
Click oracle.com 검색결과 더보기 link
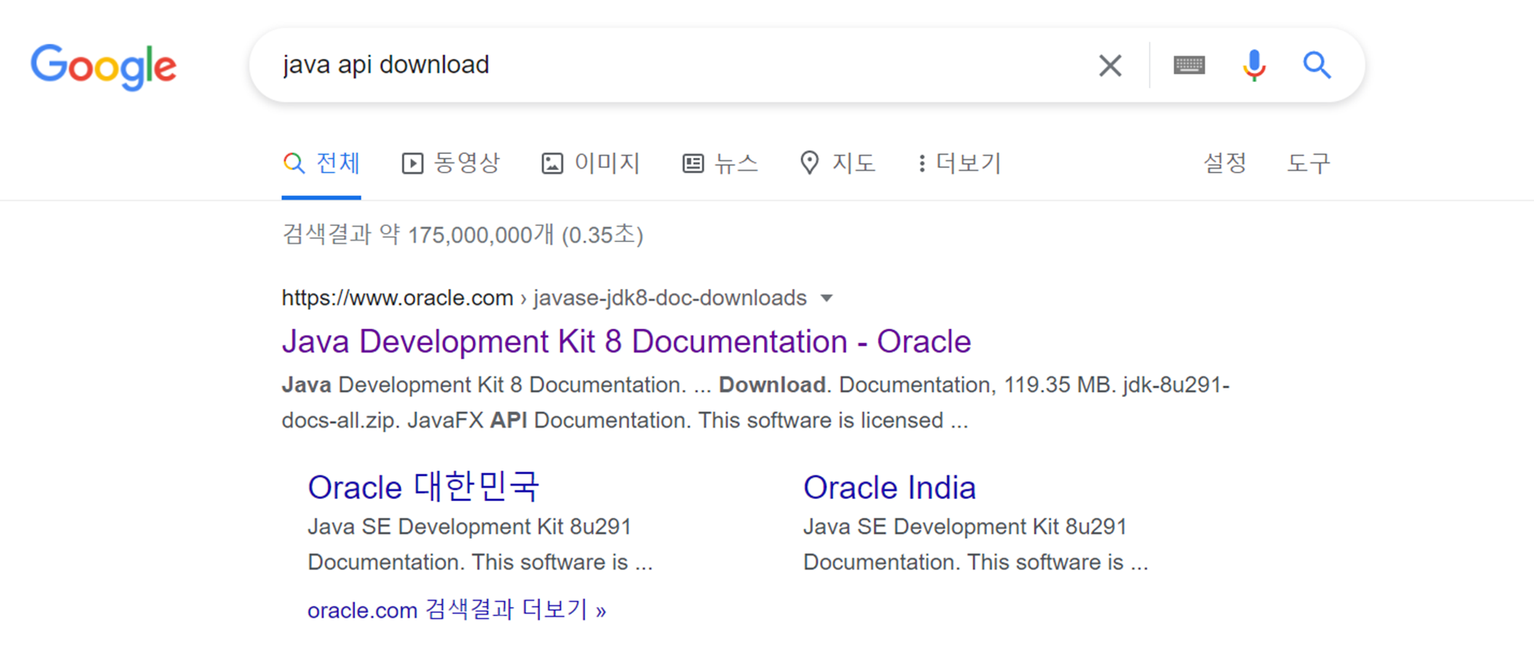[457, 610]
